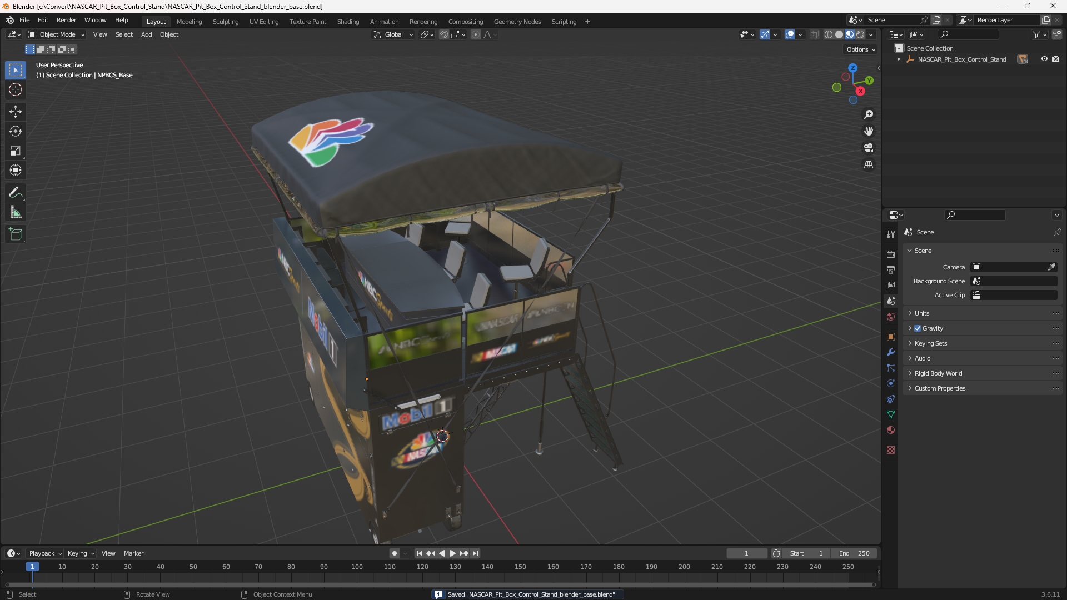Viewport: 1067px width, 600px height.
Task: Activate the Select Box tool
Action: click(16, 70)
